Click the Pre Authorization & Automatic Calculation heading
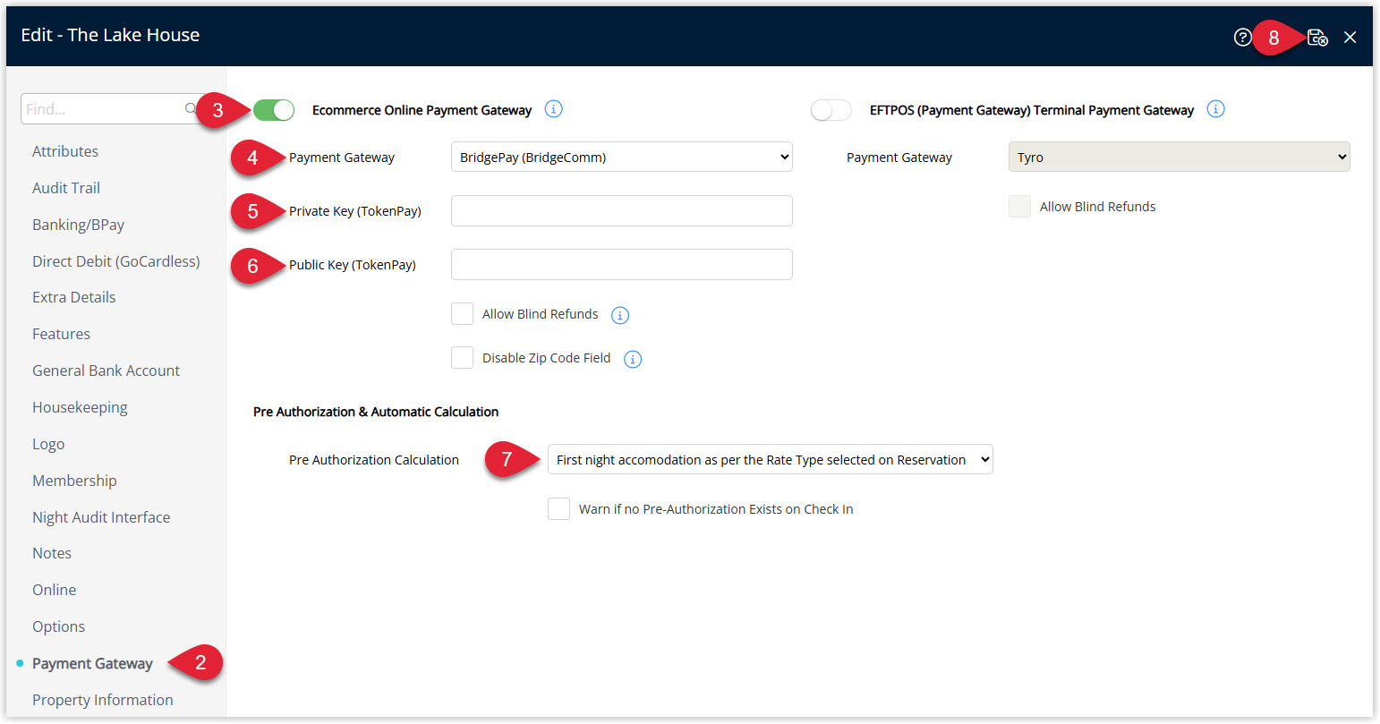 pyautogui.click(x=376, y=412)
